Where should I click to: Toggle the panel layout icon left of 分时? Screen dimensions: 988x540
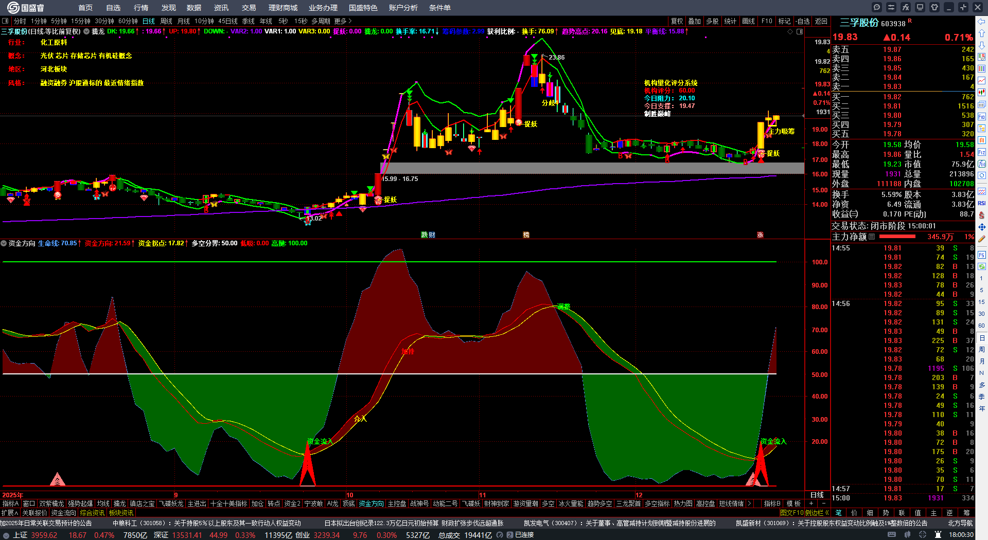click(5, 21)
